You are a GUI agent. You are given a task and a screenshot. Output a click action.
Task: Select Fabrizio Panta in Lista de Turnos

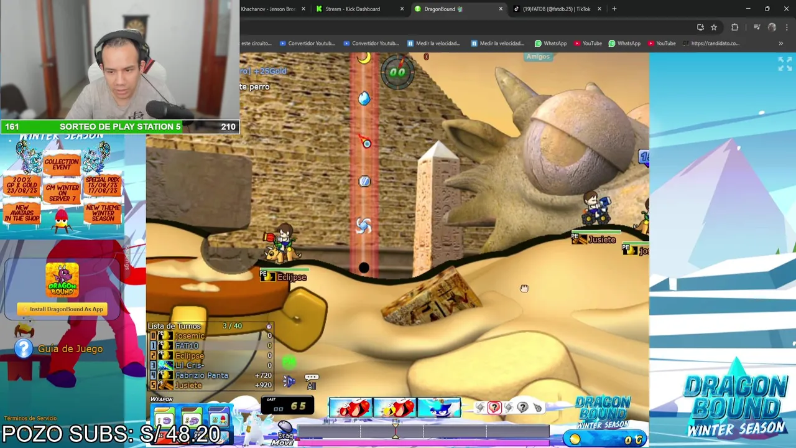211,375
